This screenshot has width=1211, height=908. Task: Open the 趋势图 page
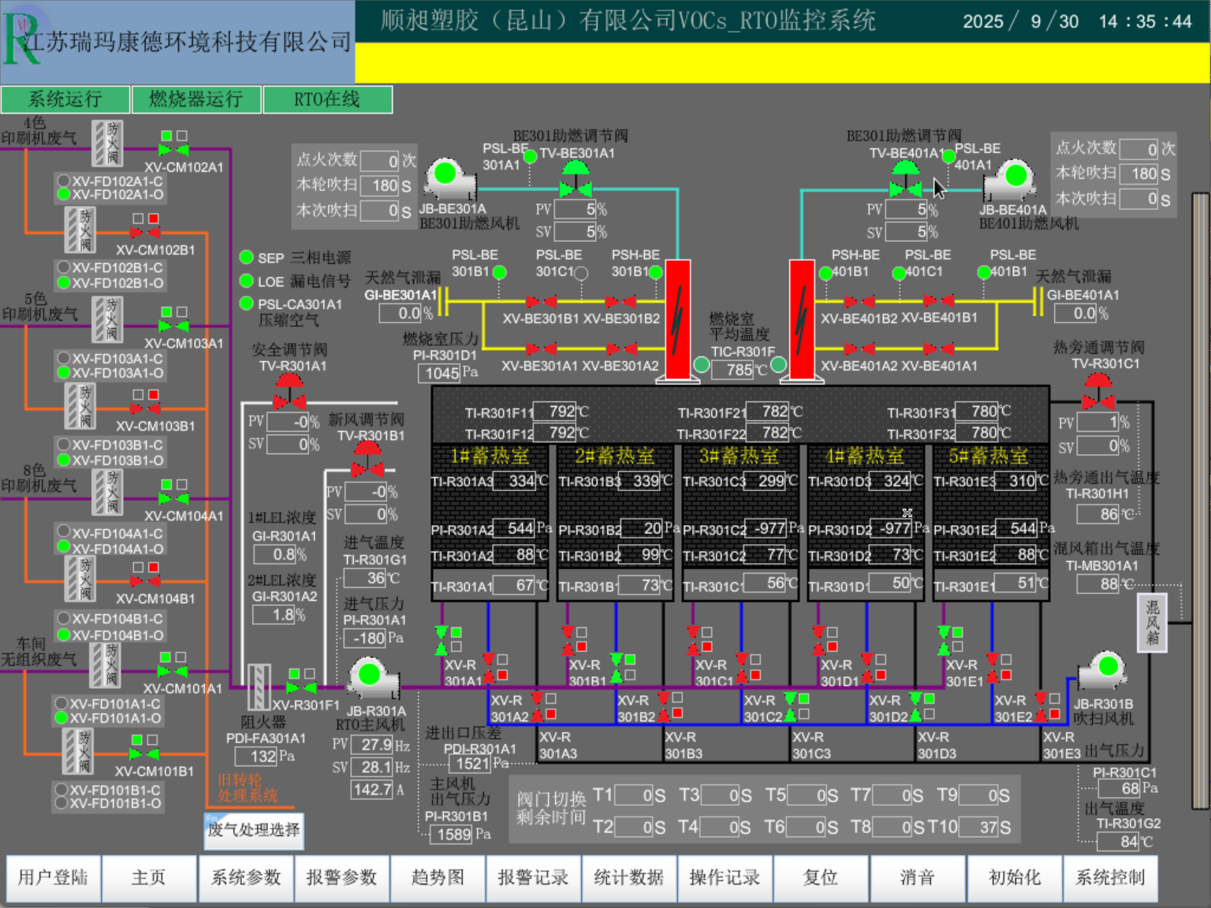point(438,878)
